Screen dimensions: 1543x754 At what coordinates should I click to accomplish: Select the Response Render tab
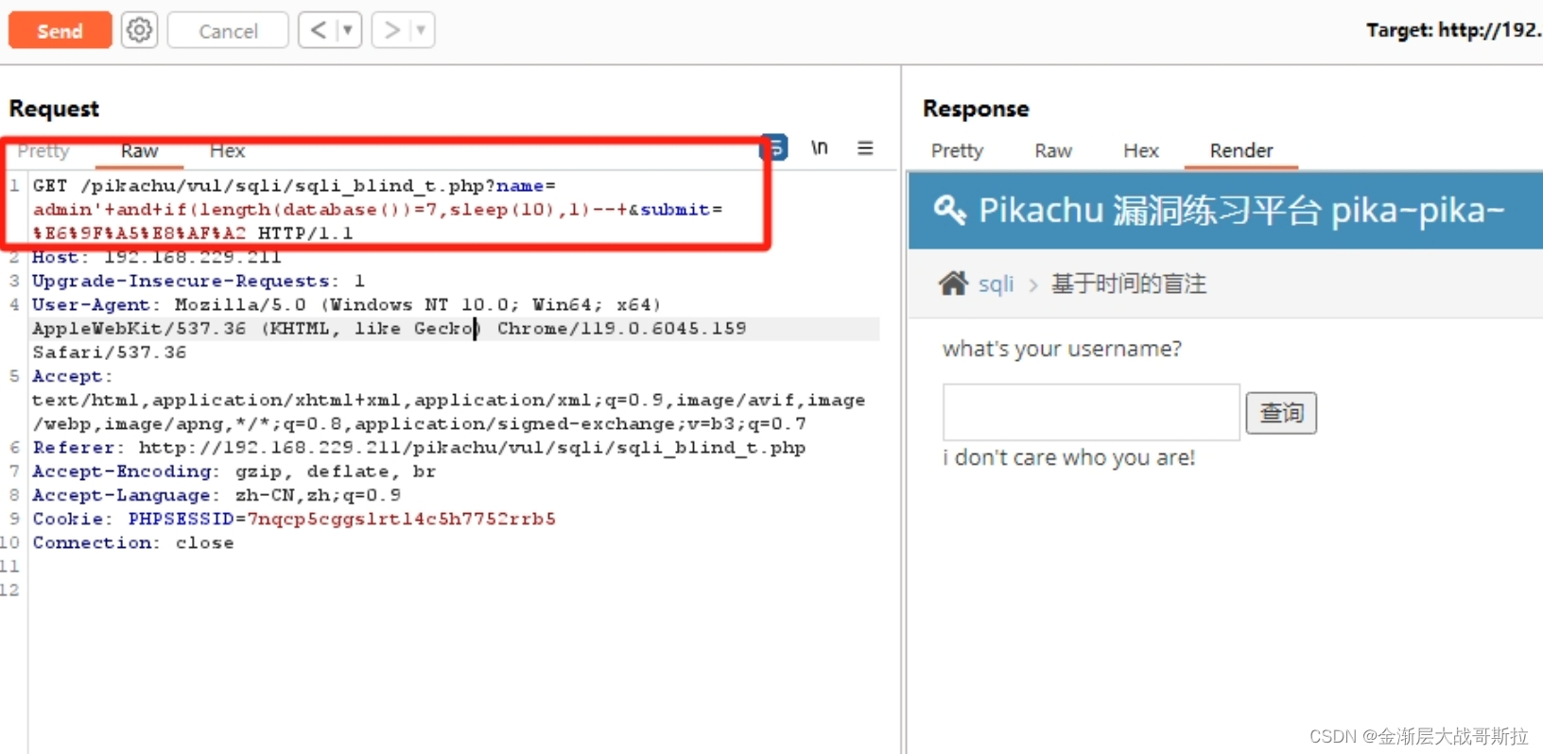coord(1241,151)
